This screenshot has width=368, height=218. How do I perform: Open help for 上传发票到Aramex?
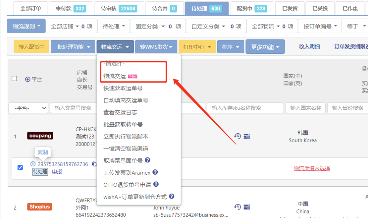(x=155, y=172)
